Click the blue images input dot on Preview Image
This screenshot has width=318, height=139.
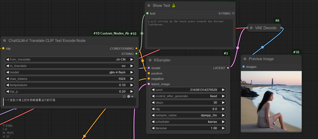click(x=244, y=67)
